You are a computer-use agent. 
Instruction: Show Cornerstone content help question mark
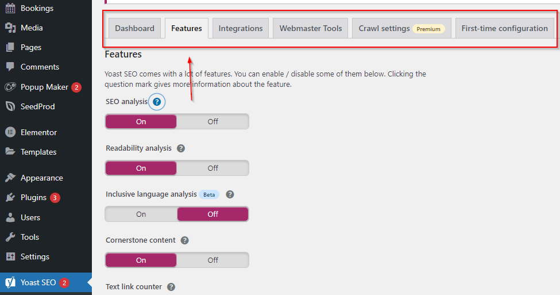click(185, 240)
